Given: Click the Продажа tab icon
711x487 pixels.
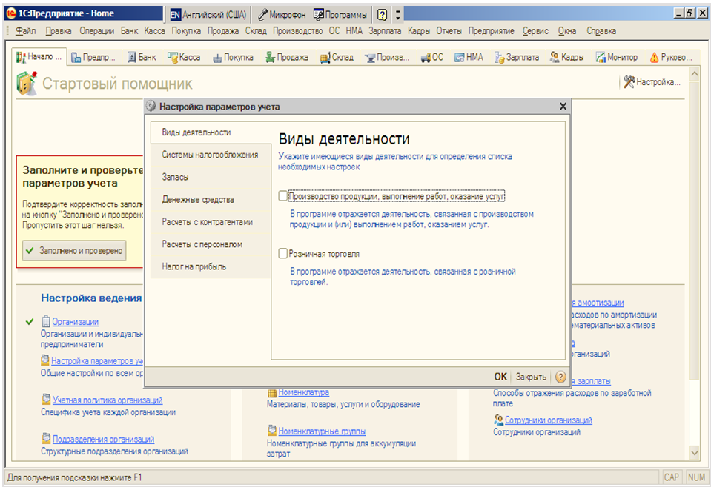Looking at the screenshot, I should tap(271, 57).
